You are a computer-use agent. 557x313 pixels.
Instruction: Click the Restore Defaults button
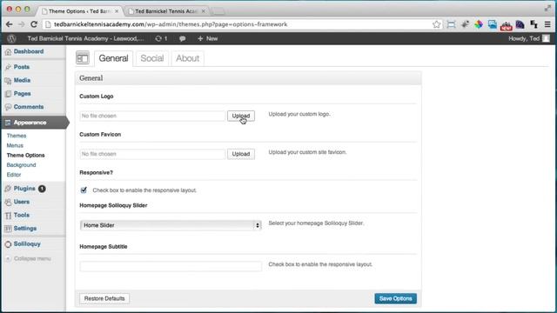point(104,298)
